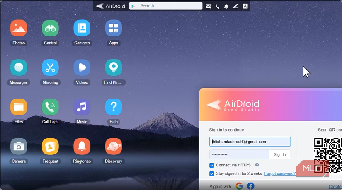
Task: Open the Ringtones bell icon
Action: tap(82, 147)
